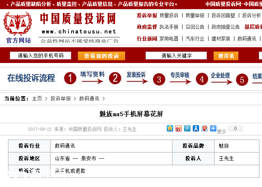Open the 建材家装 news category
This screenshot has width=262, height=187.
[221, 39]
